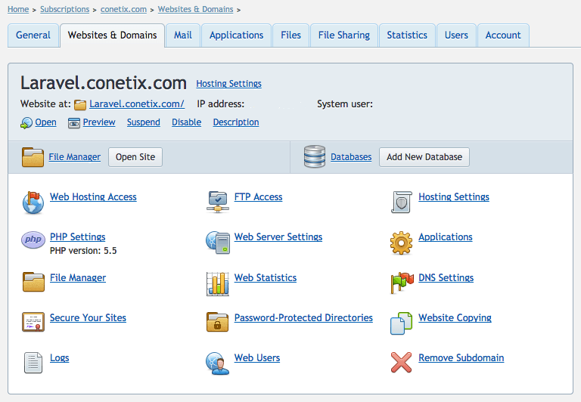Click the Web Server Settings server icon

(x=218, y=243)
